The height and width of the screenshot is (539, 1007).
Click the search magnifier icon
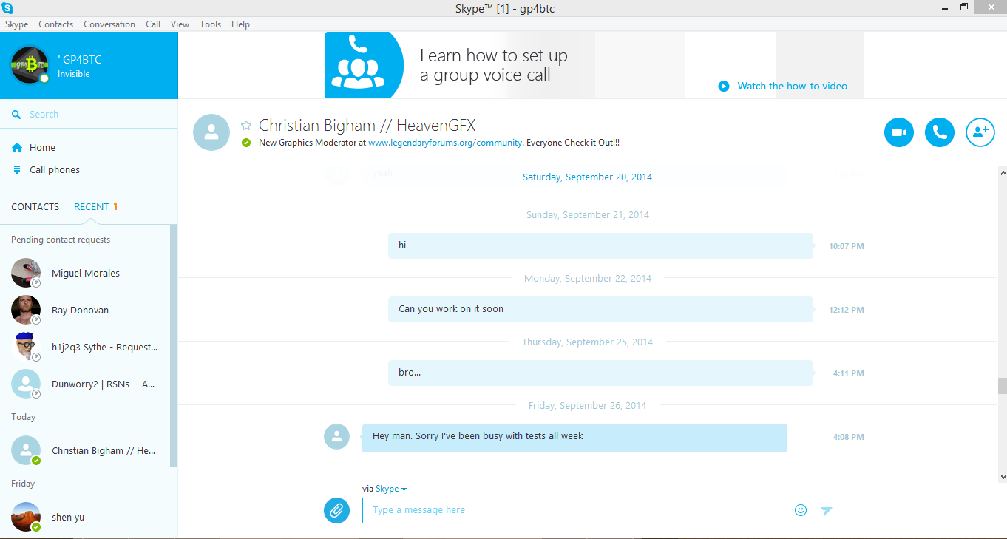(x=16, y=115)
